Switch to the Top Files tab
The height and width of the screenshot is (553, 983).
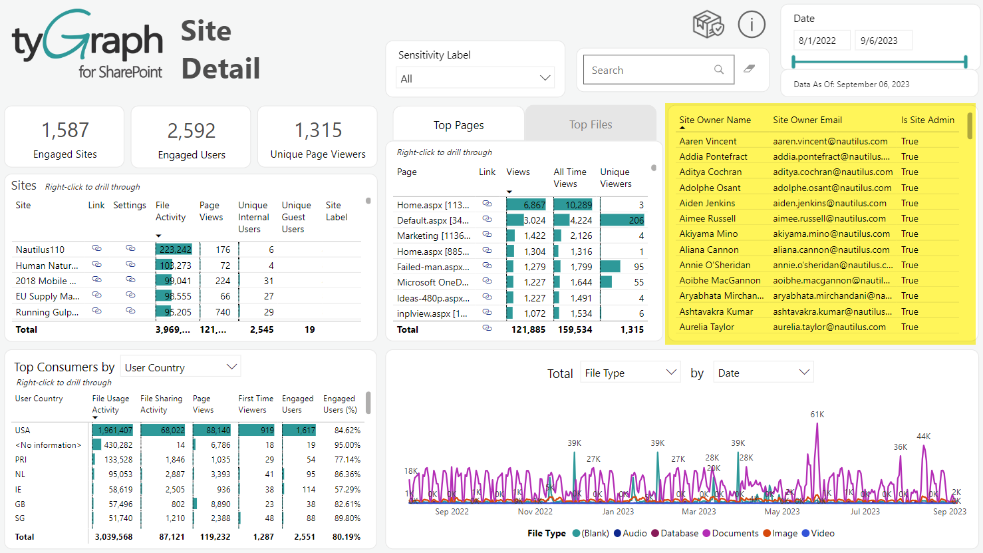(591, 124)
